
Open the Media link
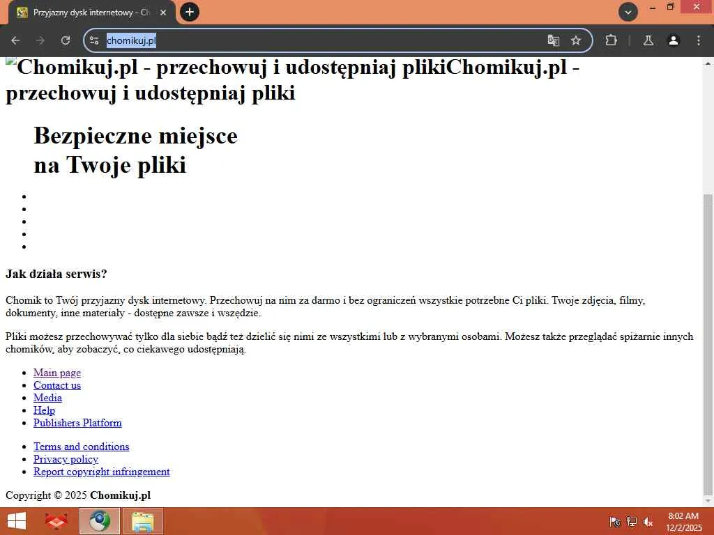pyautogui.click(x=47, y=398)
